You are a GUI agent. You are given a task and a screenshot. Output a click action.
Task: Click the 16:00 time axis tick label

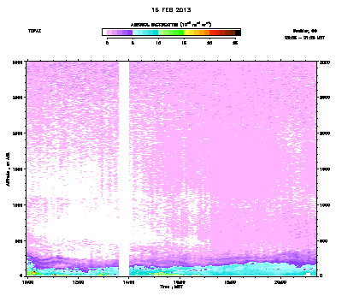point(180,282)
